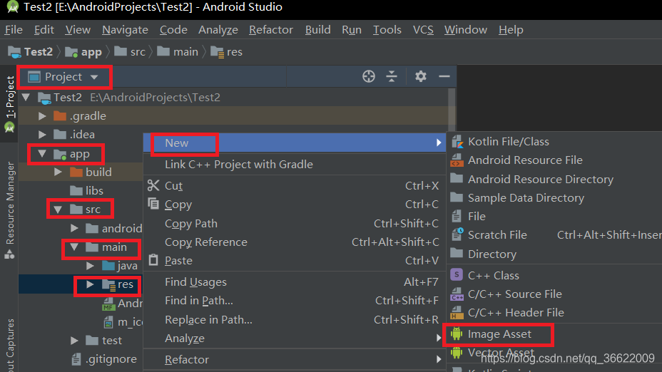Click the Vector Asset android icon
This screenshot has height=372, width=662.
457,352
